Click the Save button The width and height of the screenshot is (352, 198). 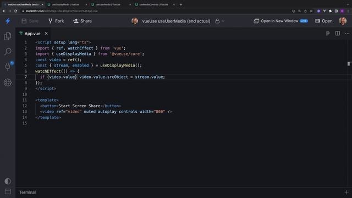click(x=30, y=21)
